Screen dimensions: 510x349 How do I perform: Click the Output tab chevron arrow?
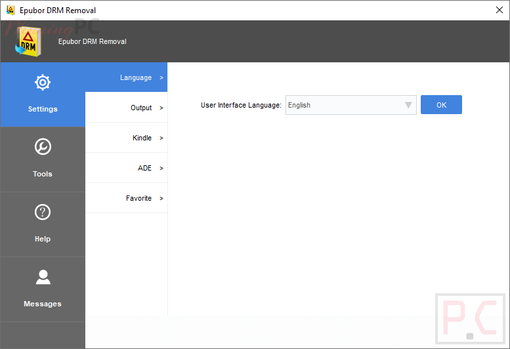tap(161, 108)
